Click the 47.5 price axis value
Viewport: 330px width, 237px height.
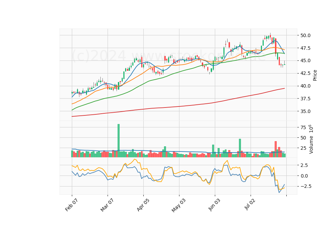click(305, 48)
